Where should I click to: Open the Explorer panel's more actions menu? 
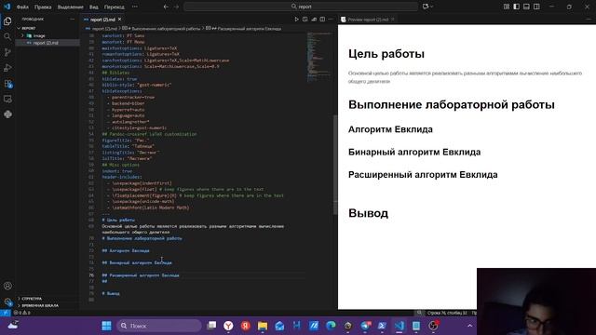click(x=73, y=19)
